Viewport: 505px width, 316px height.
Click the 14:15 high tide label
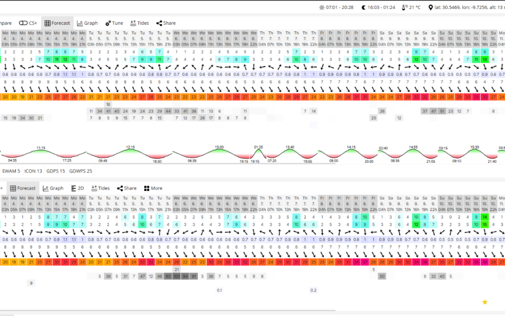coord(351,147)
